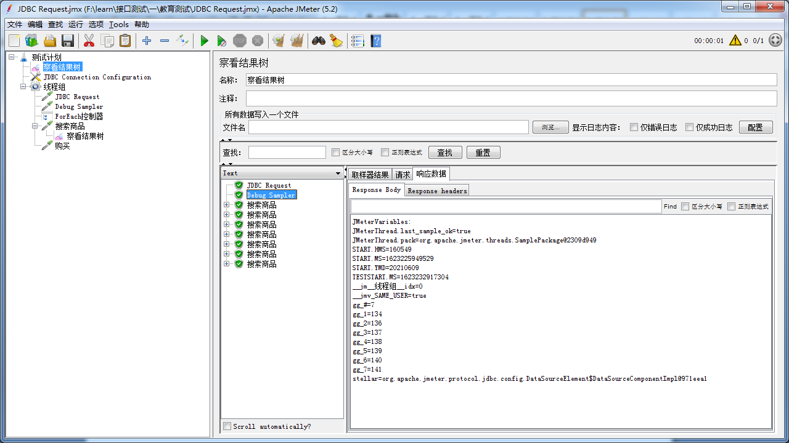Viewport: 789px width, 443px height.
Task: Select JDBC Connection Configuration in the plan tree
Action: [97, 77]
